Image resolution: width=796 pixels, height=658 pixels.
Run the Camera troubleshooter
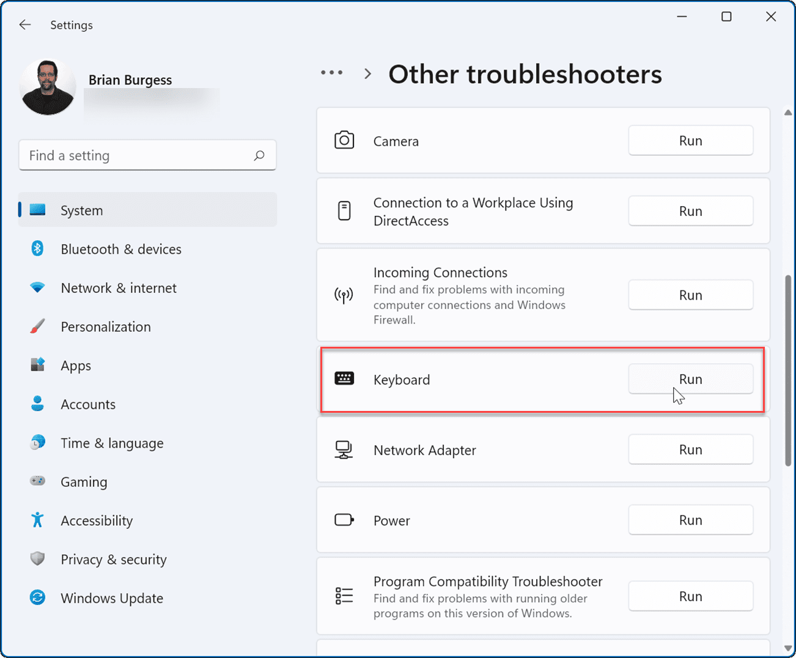[690, 141]
